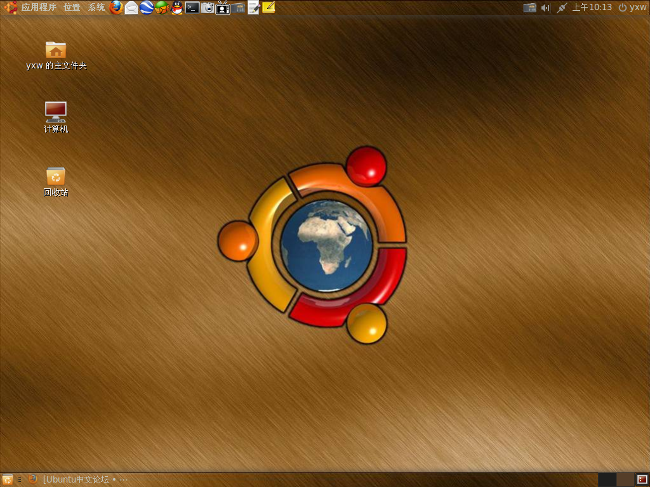
Task: Open the 系统 menu
Action: pos(96,8)
